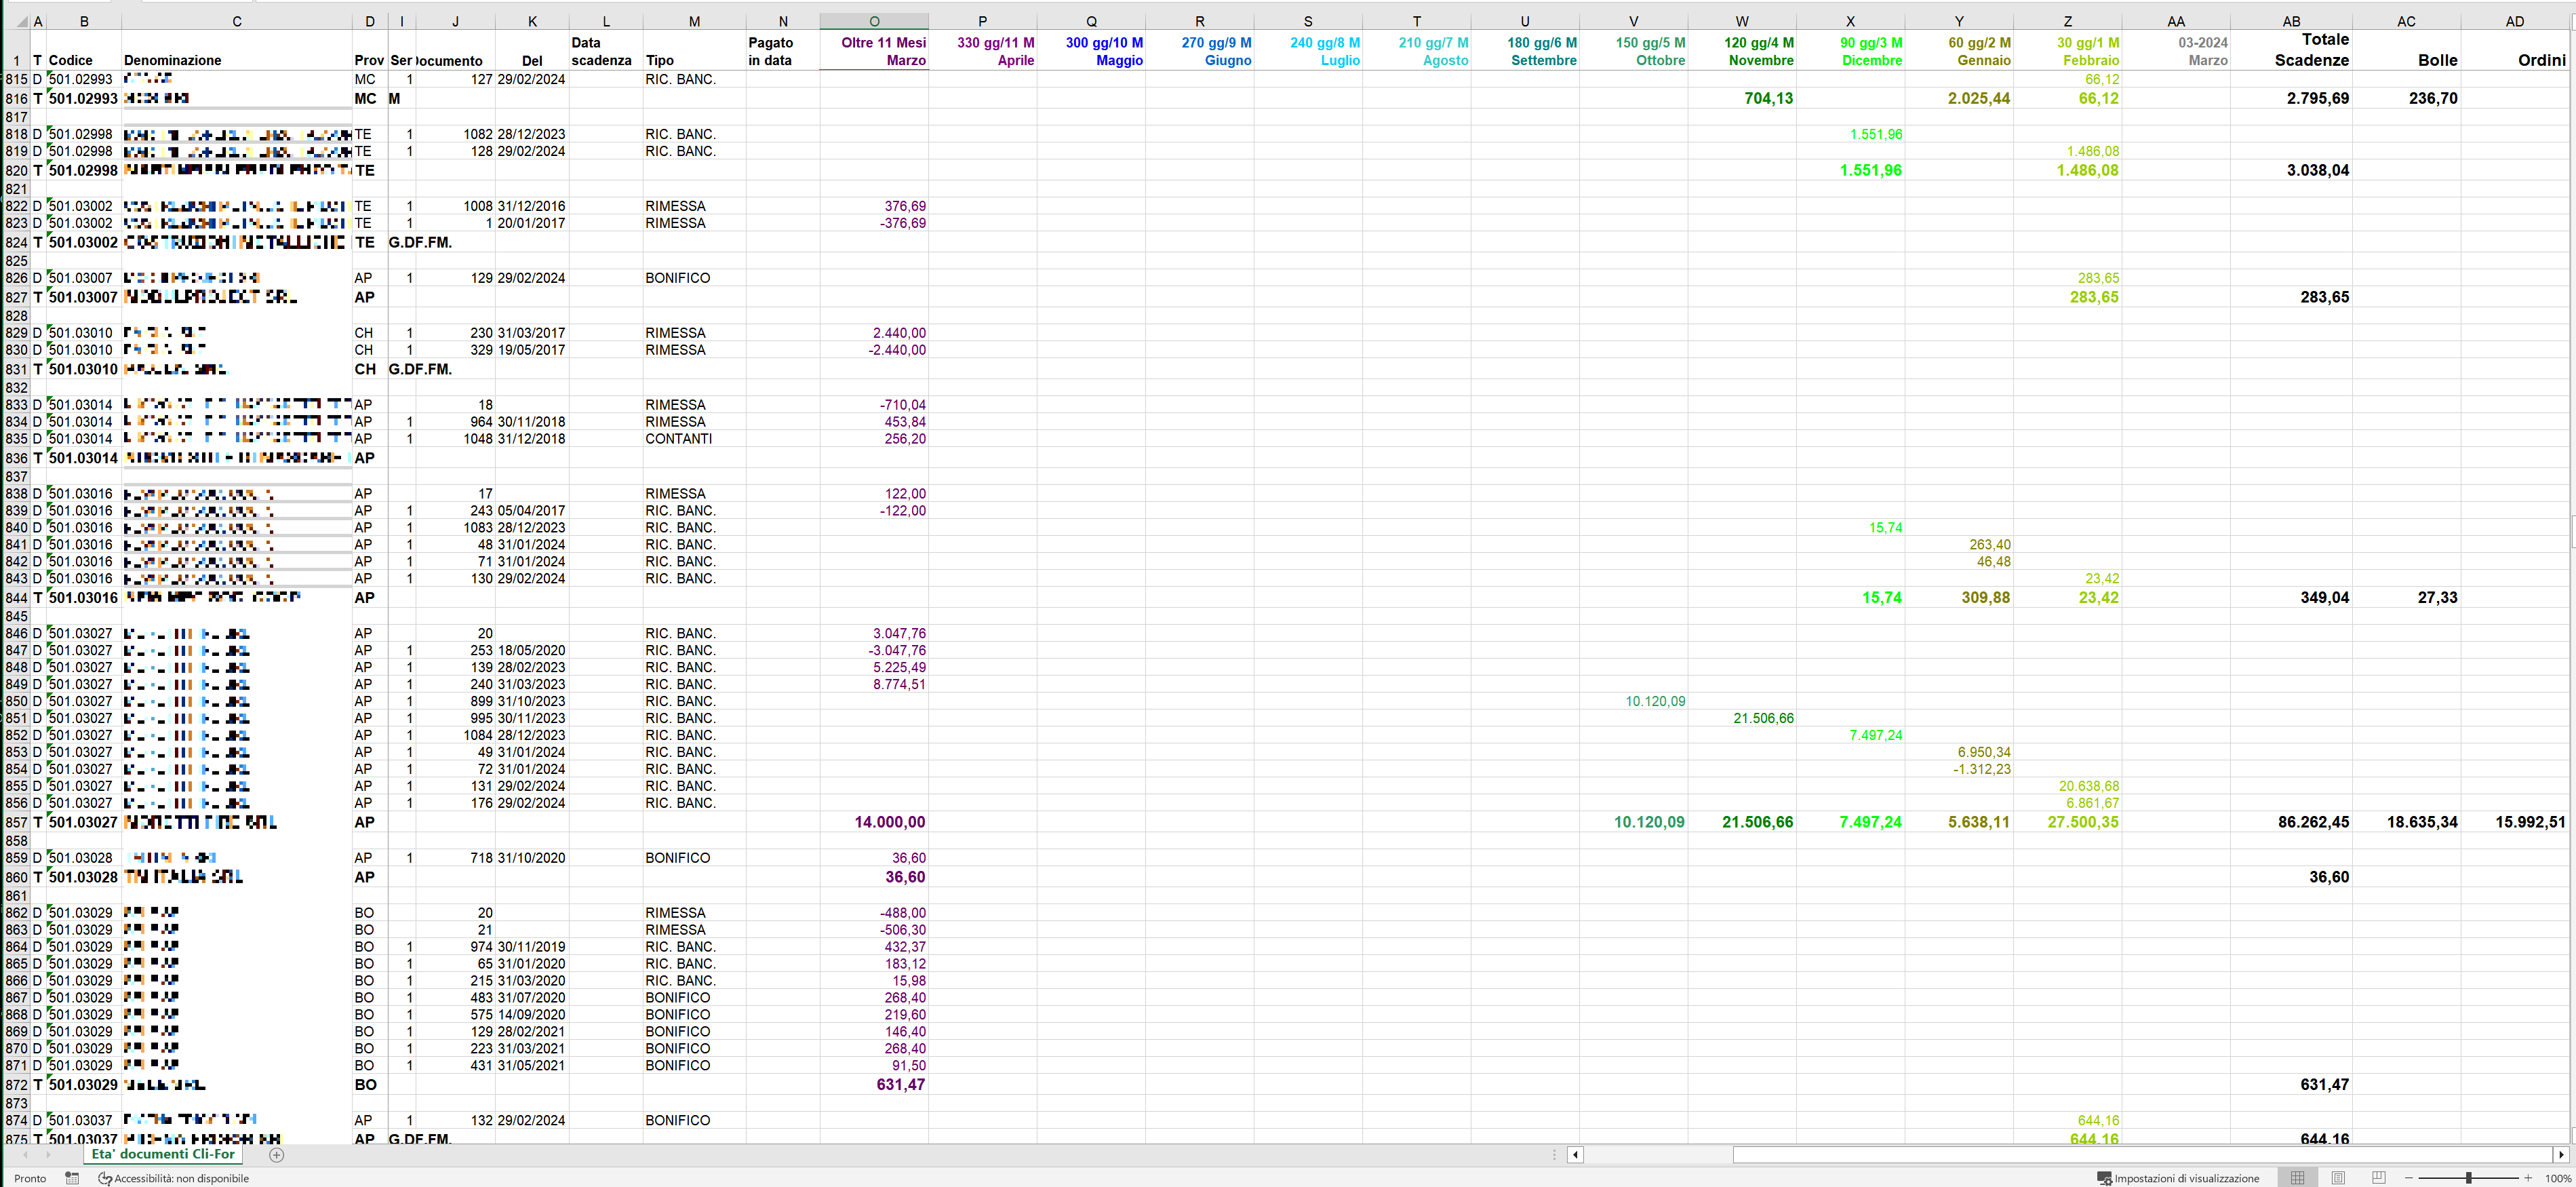Switch to Page Break Preview icon

pyautogui.click(x=2379, y=1178)
